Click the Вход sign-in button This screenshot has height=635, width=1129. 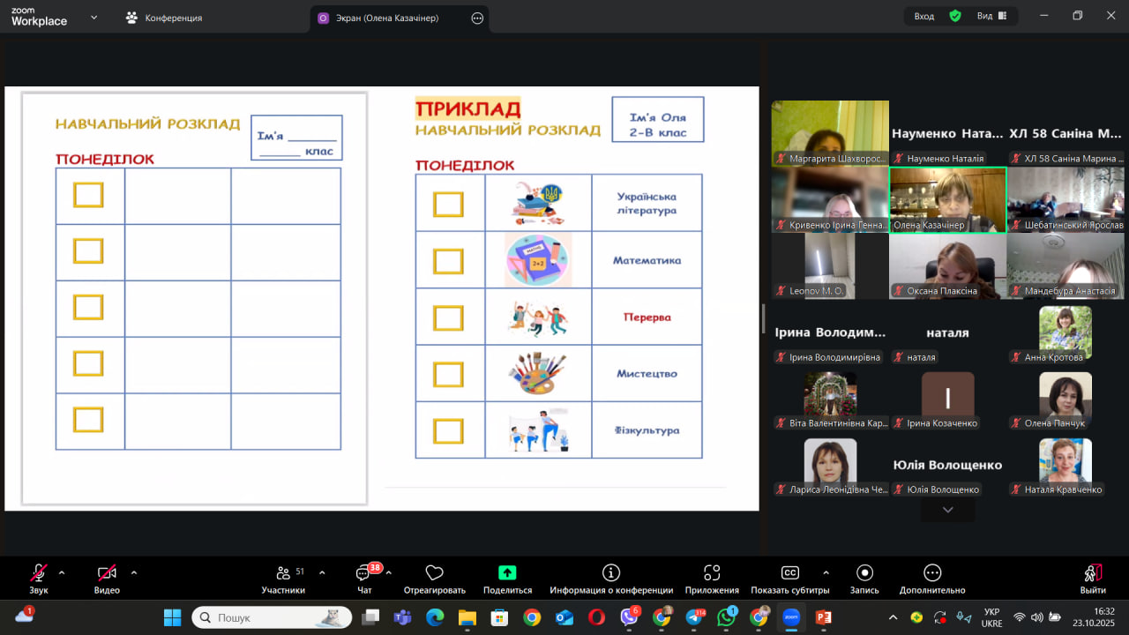point(924,16)
